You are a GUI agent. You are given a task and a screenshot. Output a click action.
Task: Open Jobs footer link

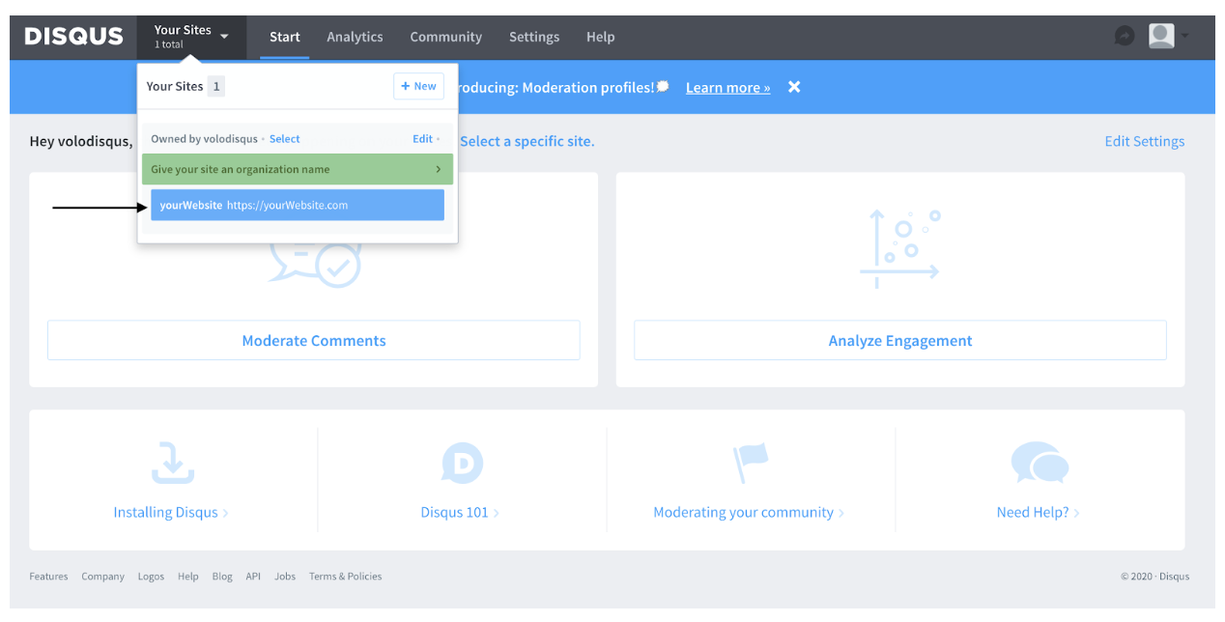(284, 577)
